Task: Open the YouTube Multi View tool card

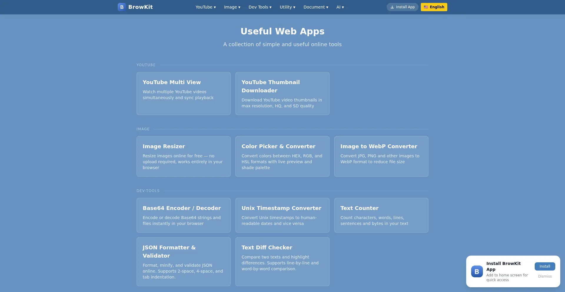Action: (x=184, y=94)
